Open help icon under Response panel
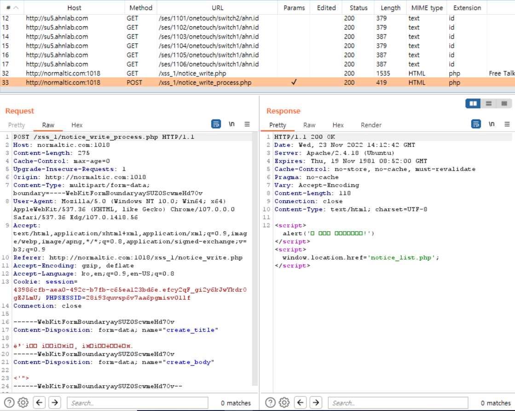 [270, 402]
